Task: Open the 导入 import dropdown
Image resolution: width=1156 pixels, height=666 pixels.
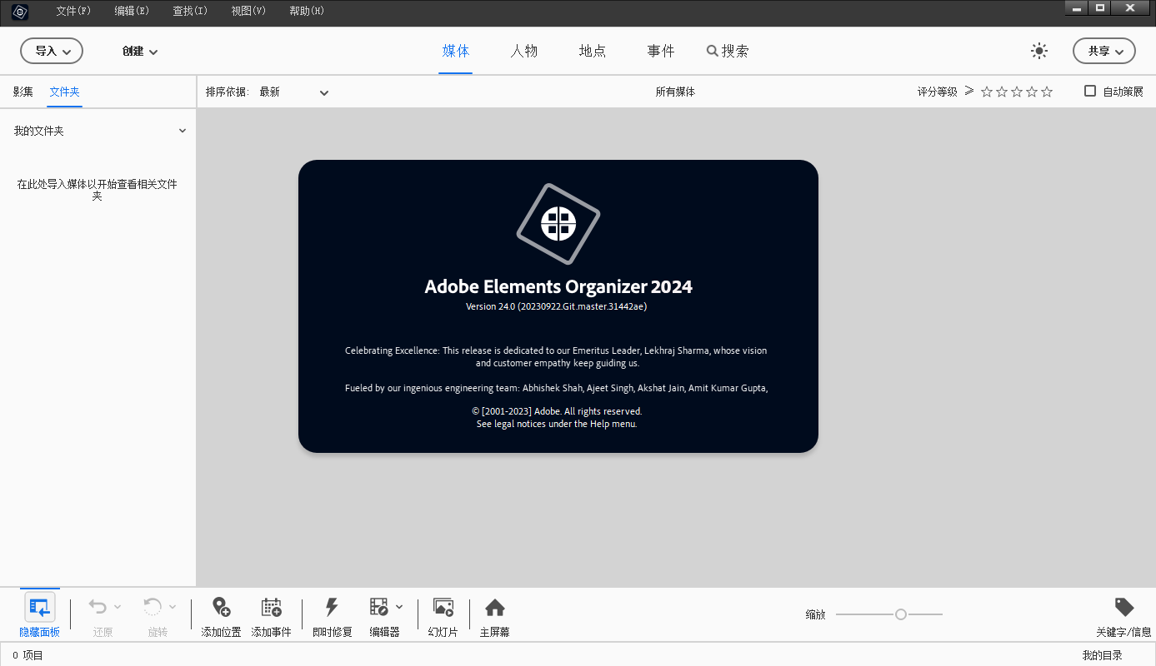Action: point(52,51)
